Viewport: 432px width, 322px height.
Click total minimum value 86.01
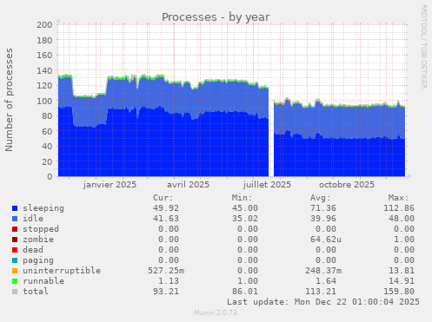[x=245, y=292]
